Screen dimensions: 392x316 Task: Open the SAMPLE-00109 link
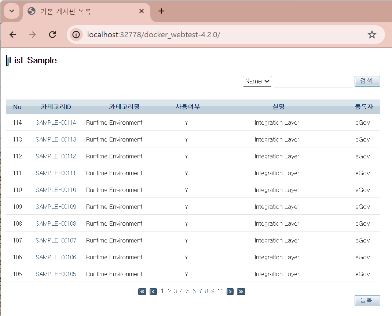click(56, 207)
